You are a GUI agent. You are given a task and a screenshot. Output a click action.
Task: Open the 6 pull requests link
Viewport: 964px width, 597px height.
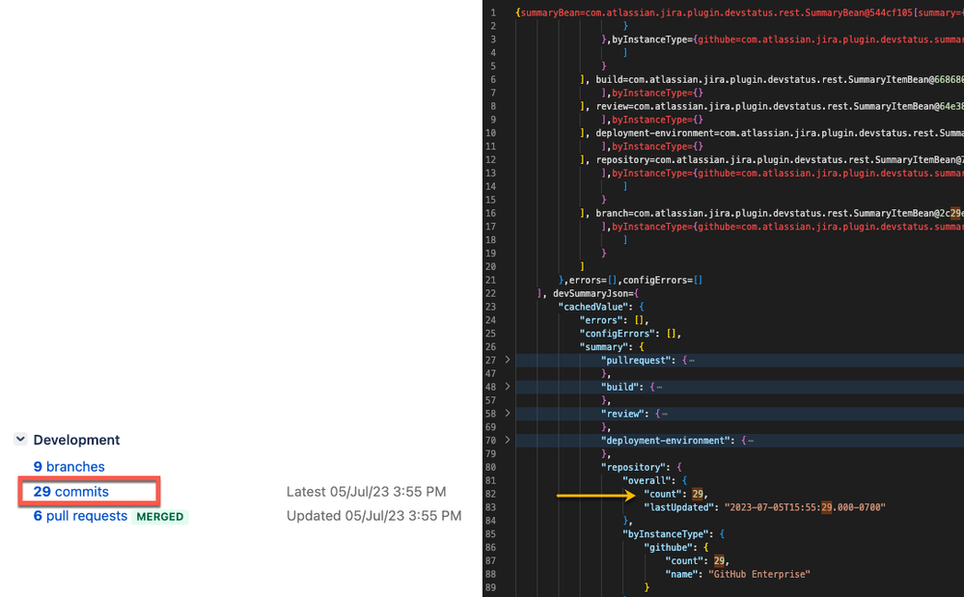coord(80,516)
